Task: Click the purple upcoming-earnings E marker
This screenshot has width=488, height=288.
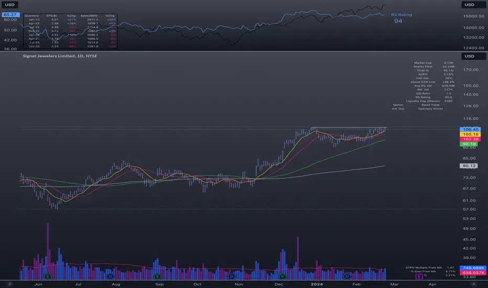Action: click(x=419, y=276)
